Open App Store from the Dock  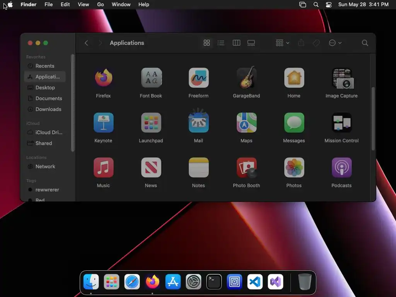(x=173, y=282)
